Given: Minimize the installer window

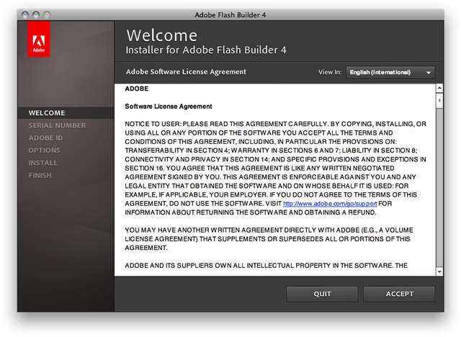Looking at the screenshot, I should point(36,14).
